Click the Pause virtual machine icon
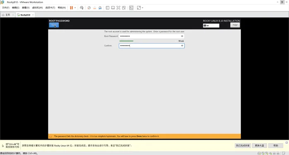289x155 pixels. pos(71,8)
